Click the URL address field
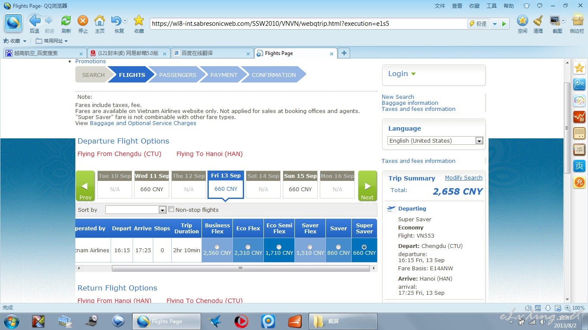The width and height of the screenshot is (588, 330). 308,24
